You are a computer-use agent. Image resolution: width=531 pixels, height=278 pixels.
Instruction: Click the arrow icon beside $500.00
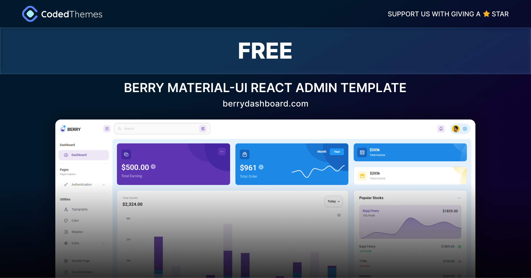tap(153, 167)
